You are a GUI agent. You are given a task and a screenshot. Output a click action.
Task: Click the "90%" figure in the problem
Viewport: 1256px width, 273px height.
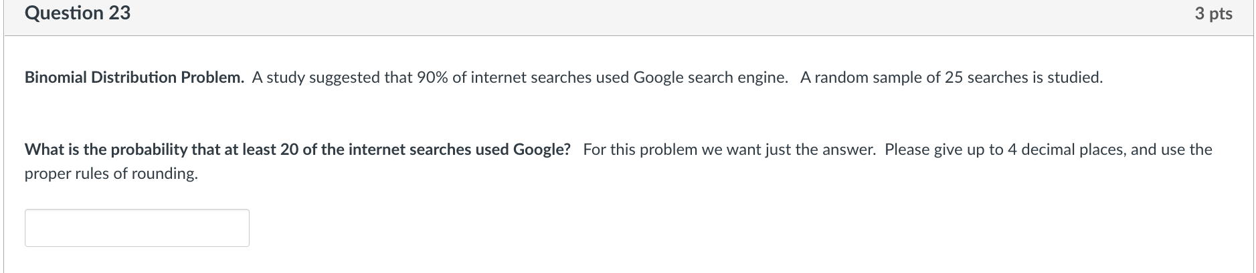coord(432,77)
